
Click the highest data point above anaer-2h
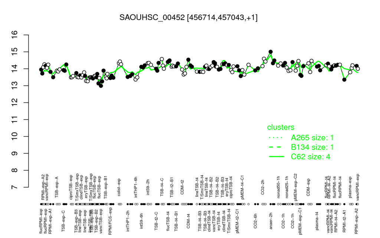(271, 52)
